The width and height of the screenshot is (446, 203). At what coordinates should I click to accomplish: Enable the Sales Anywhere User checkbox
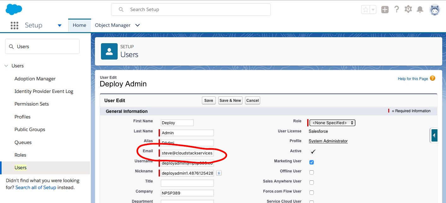312,183
